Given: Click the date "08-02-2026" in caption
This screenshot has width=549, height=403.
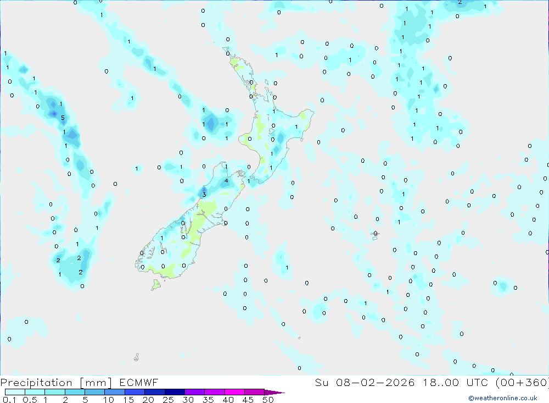Looking at the screenshot, I should pyautogui.click(x=376, y=382).
